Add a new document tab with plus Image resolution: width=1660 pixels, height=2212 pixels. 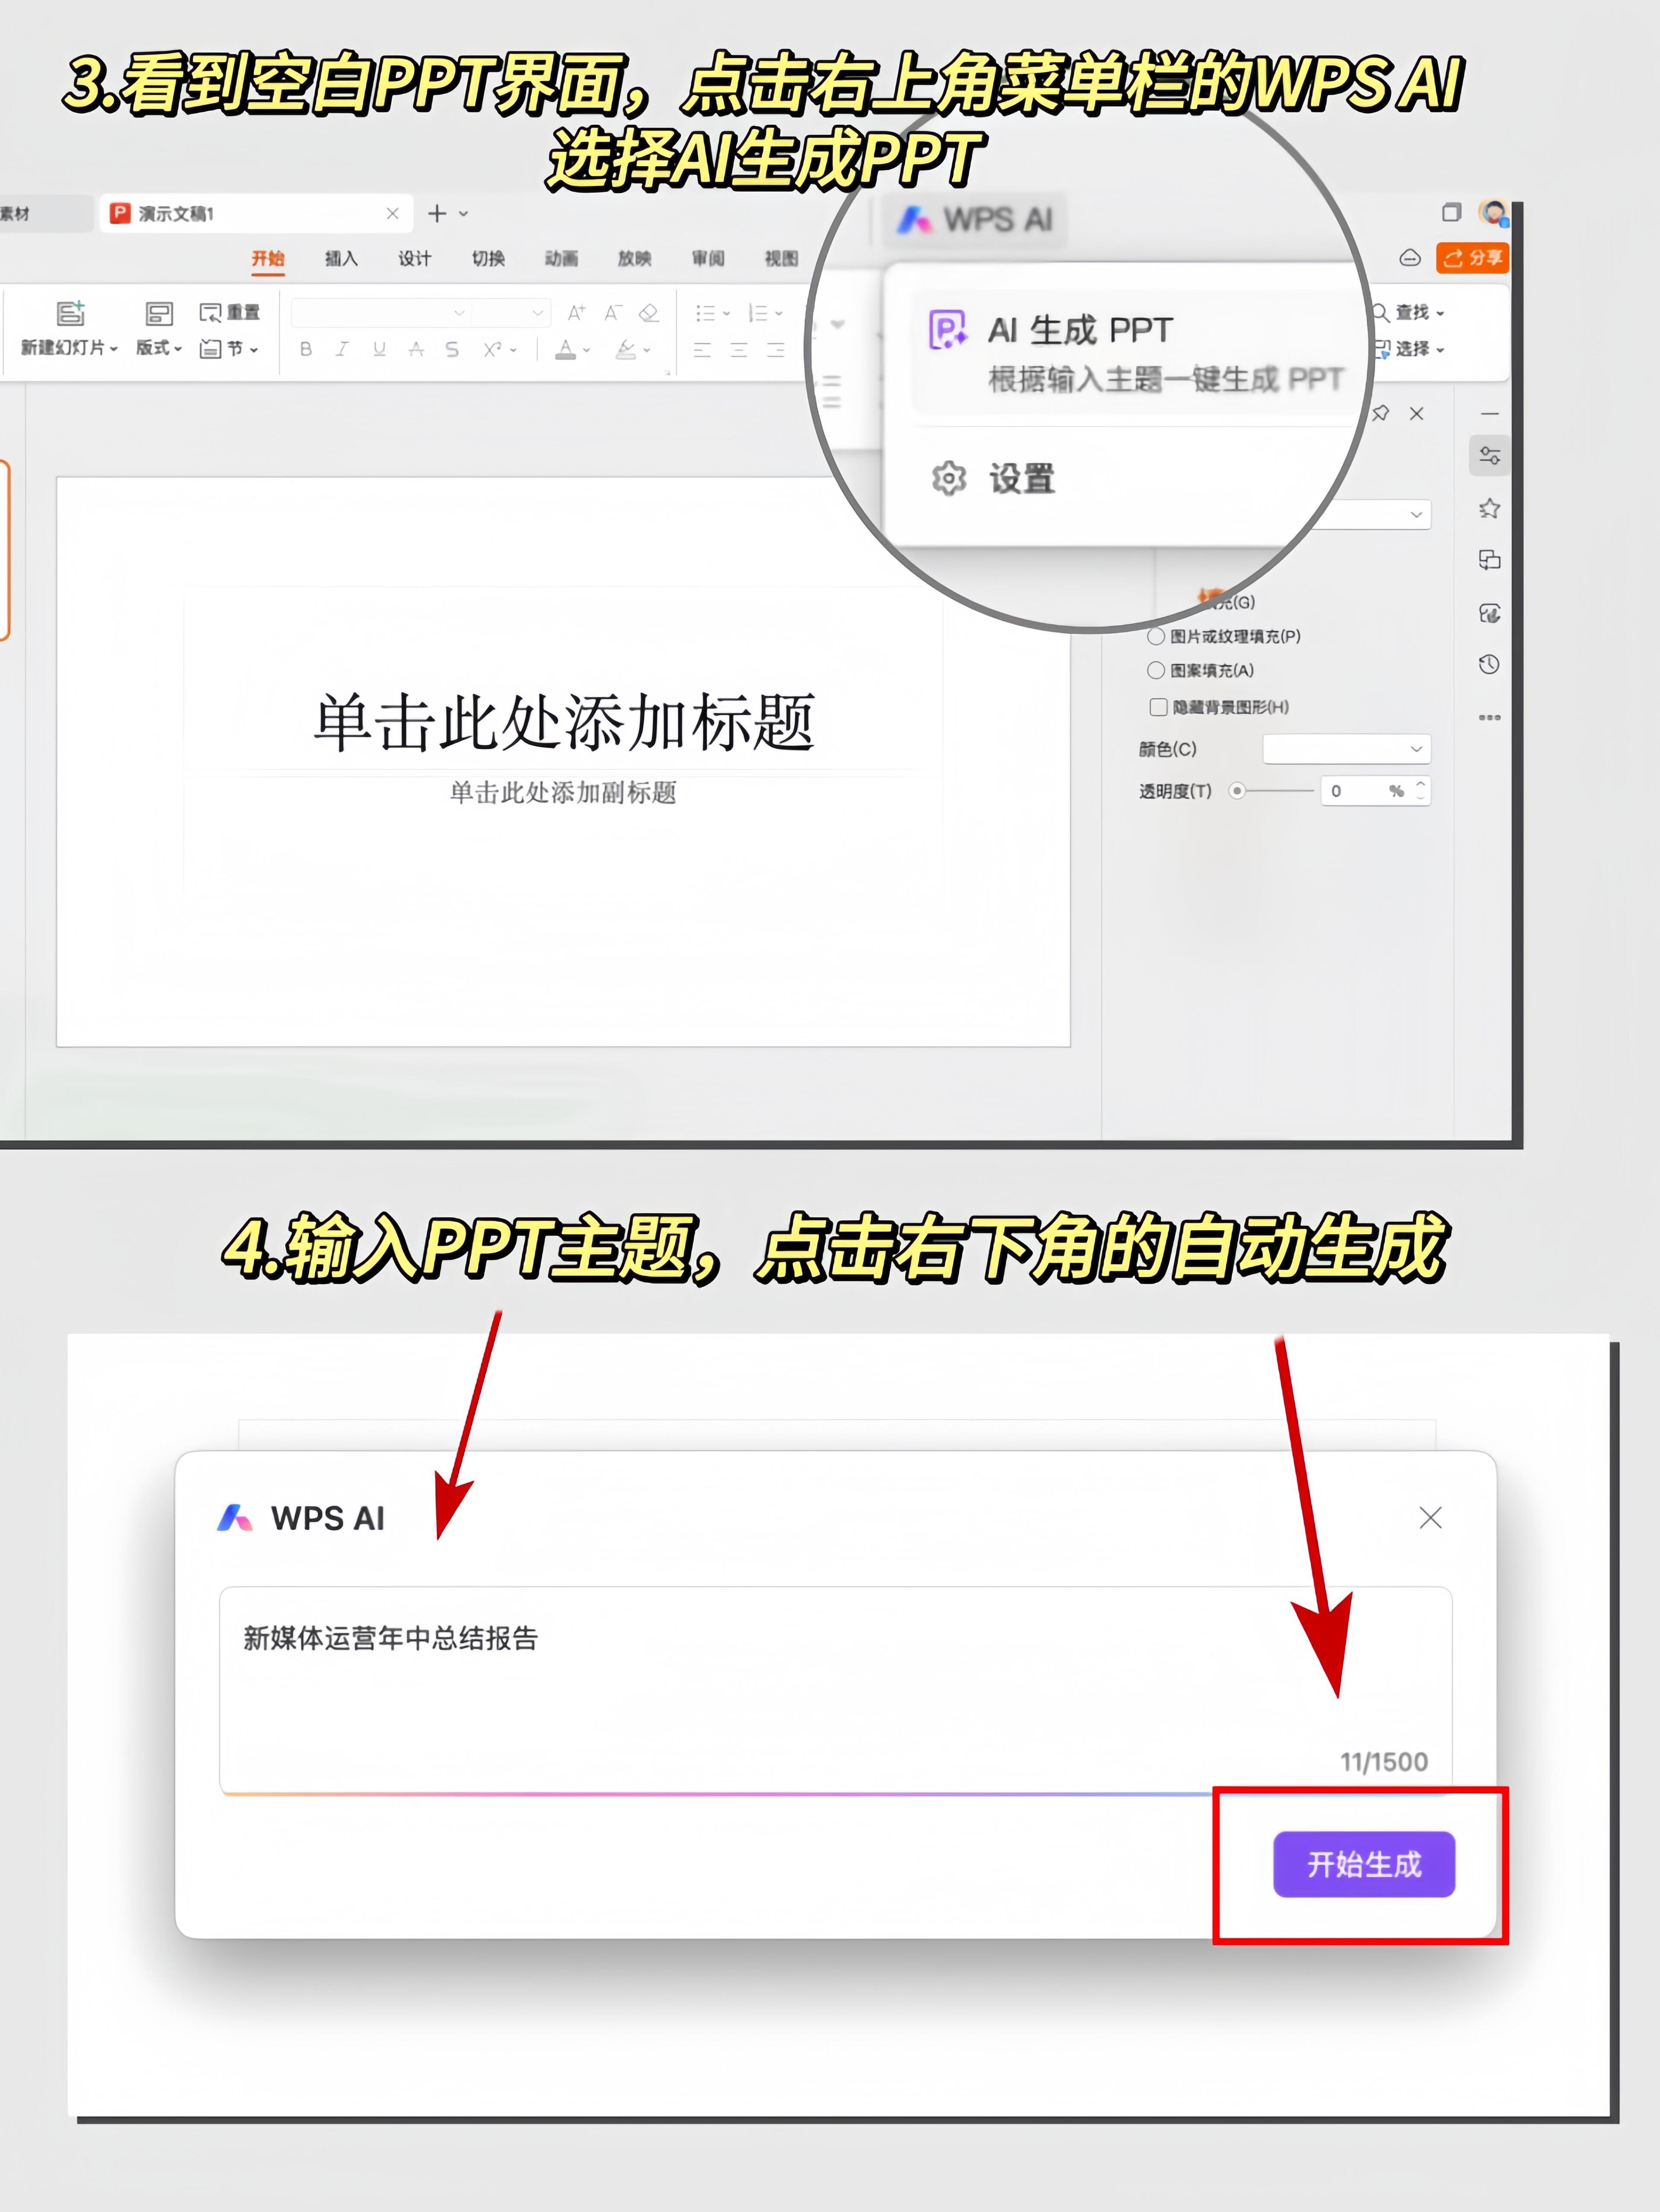click(x=437, y=214)
